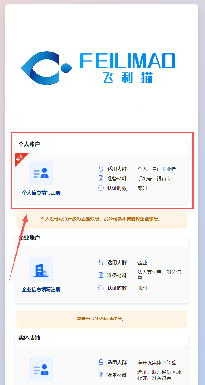205x385 pixels.
Task: Click the 企业信息填写注册 link
Action: pyautogui.click(x=41, y=290)
